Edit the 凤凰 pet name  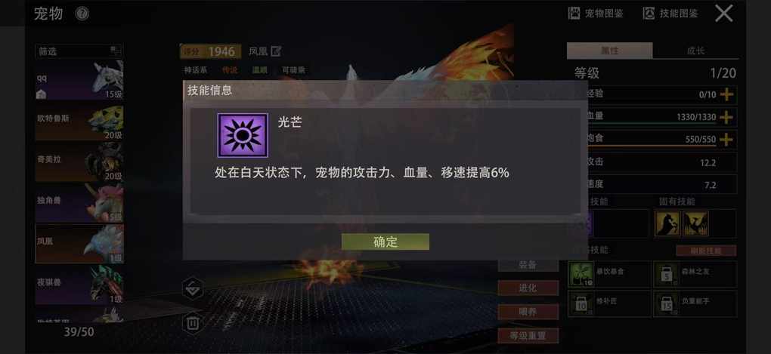(277, 51)
